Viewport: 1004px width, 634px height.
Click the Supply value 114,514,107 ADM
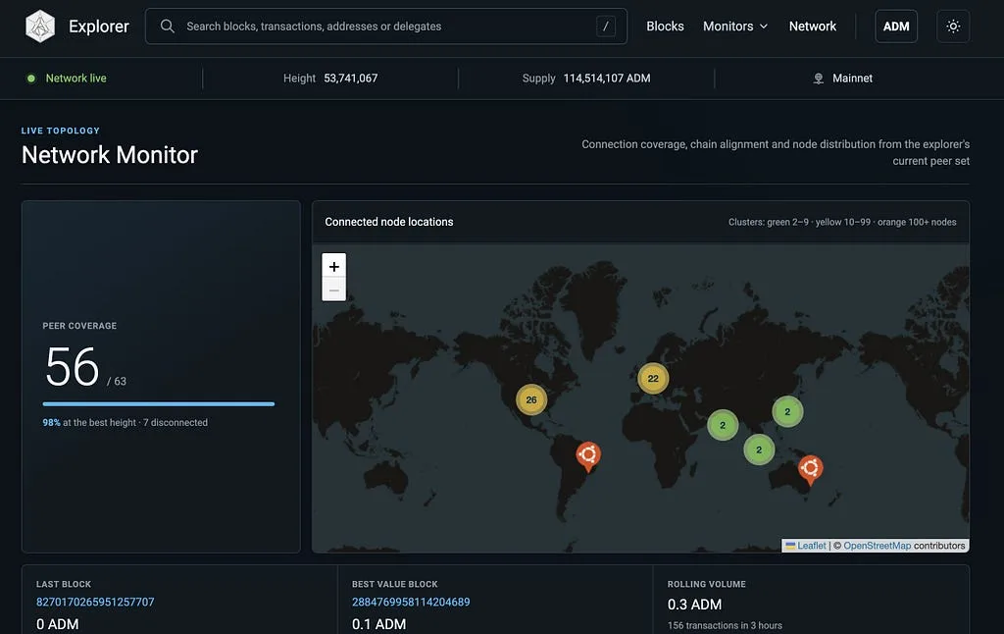606,79
